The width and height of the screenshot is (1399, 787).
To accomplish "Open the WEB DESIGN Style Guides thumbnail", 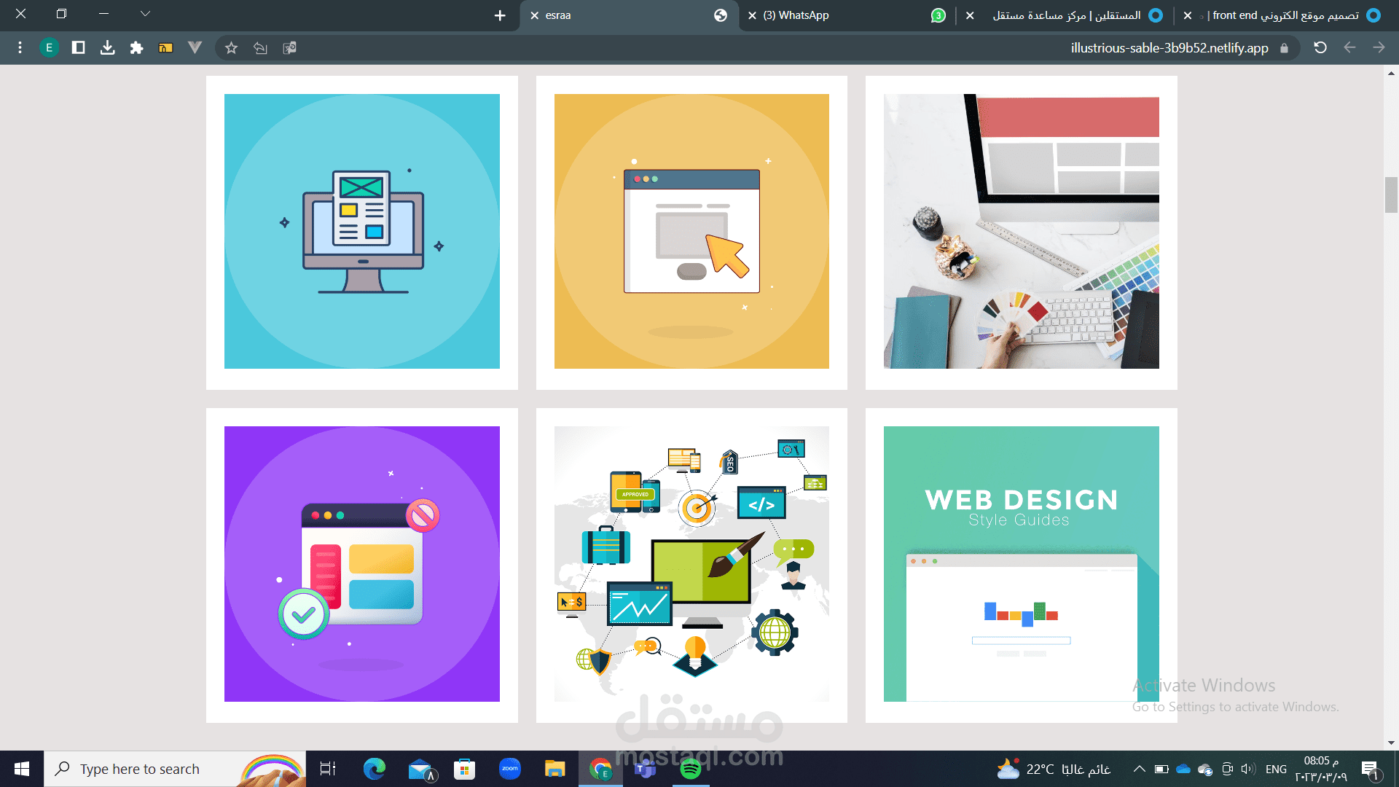I will [1021, 564].
